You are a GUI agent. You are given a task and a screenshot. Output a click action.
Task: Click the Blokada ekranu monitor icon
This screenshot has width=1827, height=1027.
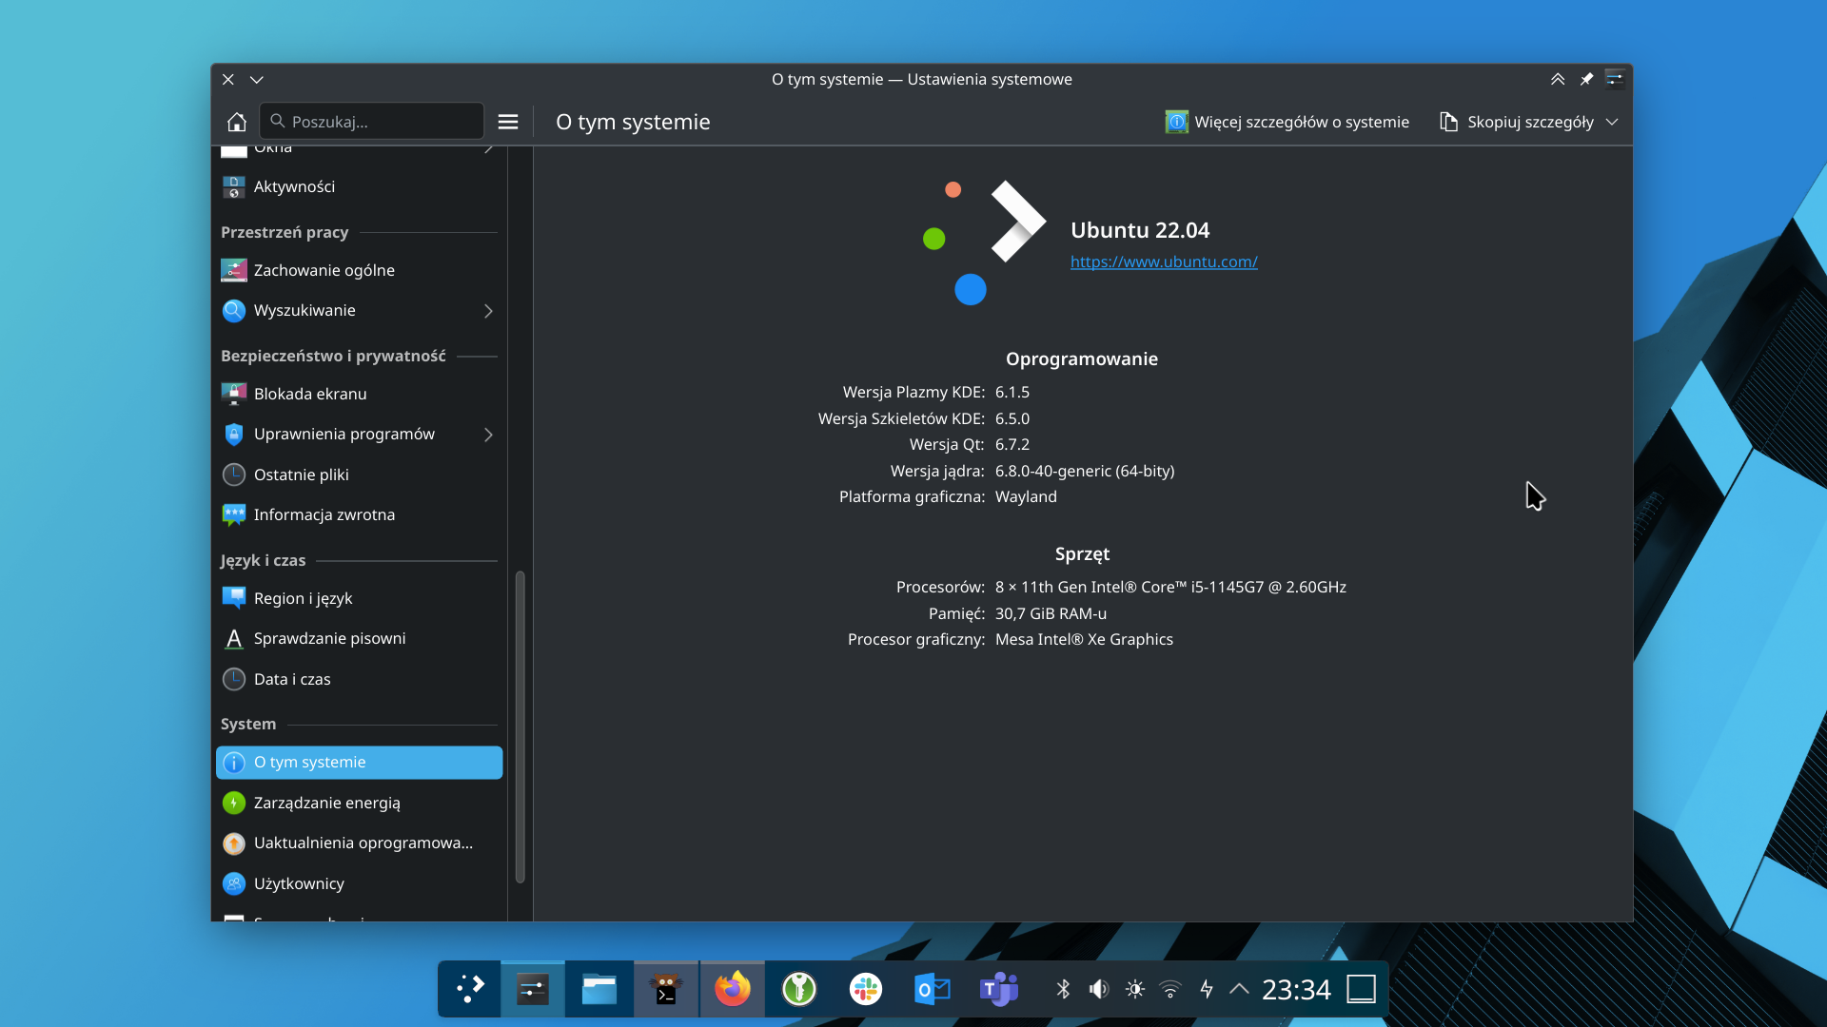pos(233,394)
